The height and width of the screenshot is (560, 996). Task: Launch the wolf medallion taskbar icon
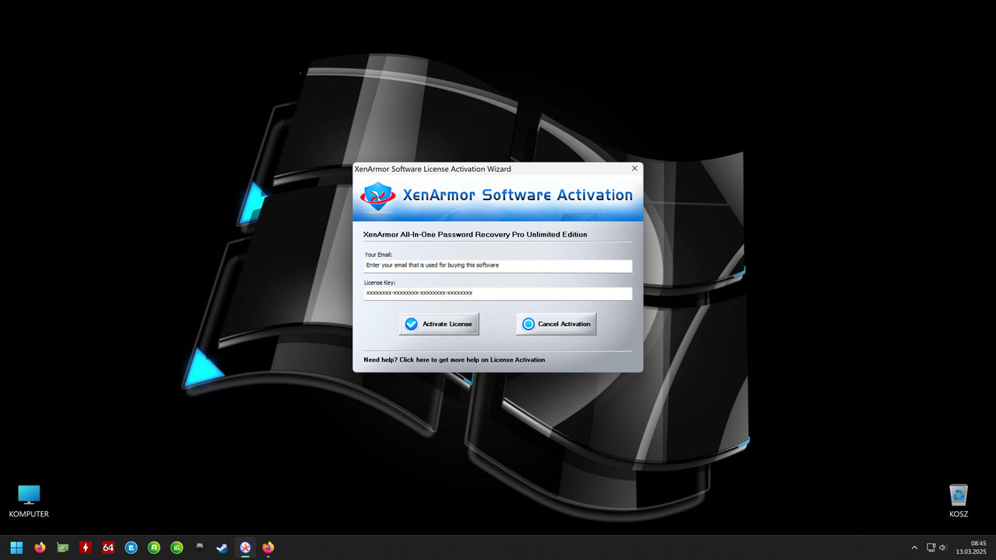pyautogui.click(x=200, y=548)
